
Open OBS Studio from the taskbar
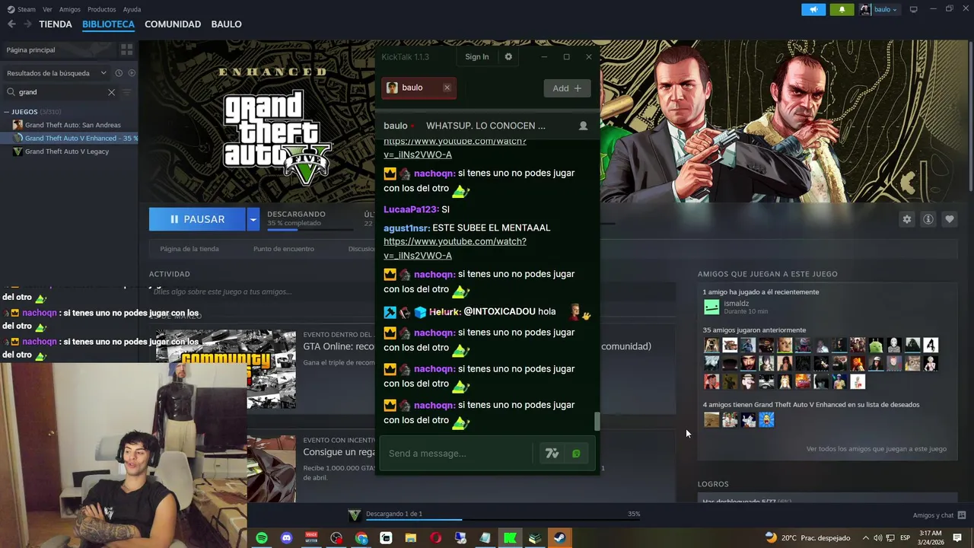coord(336,538)
